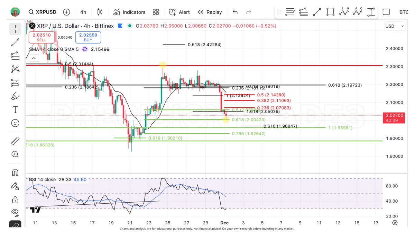Create an Alert from the top toolbar
Viewport: 415px width, 233px height.
click(179, 12)
